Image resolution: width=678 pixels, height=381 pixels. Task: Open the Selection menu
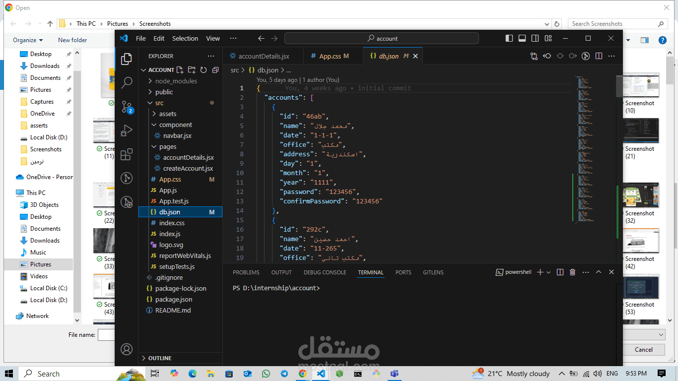click(185, 38)
